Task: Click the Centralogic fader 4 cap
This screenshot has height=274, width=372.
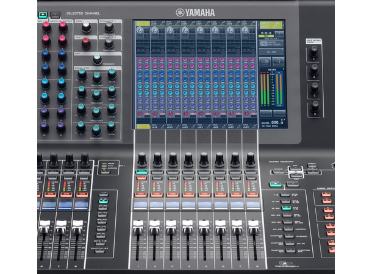Action: (x=188, y=227)
